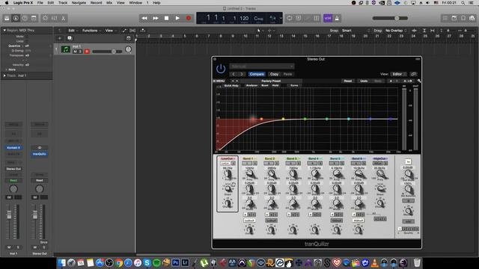Toggle the Analyzer button in tranQuilizr

pyautogui.click(x=251, y=86)
